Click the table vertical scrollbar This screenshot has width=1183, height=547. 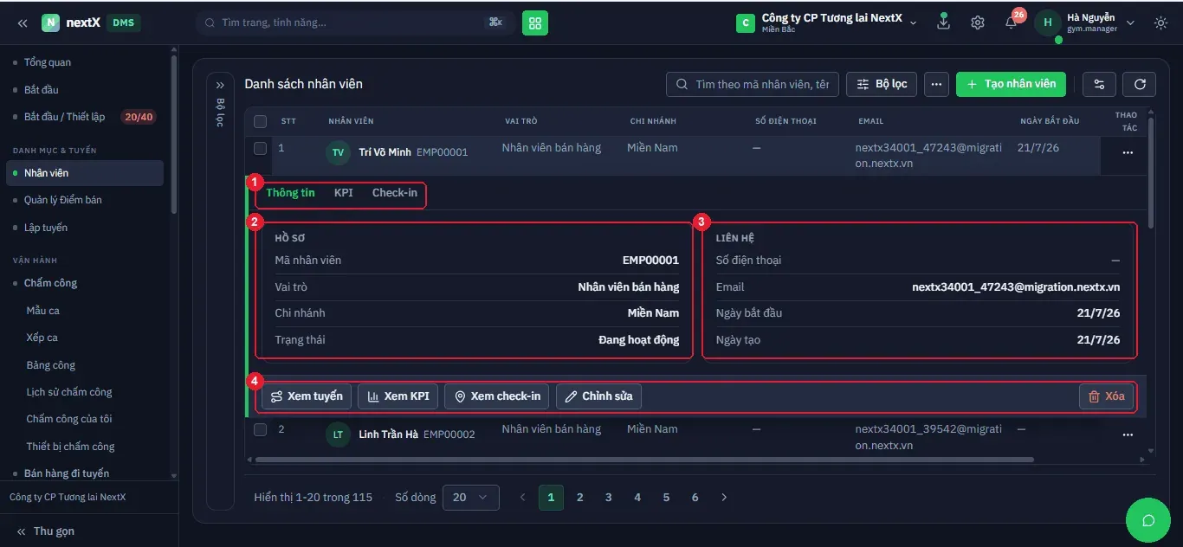tap(1151, 173)
